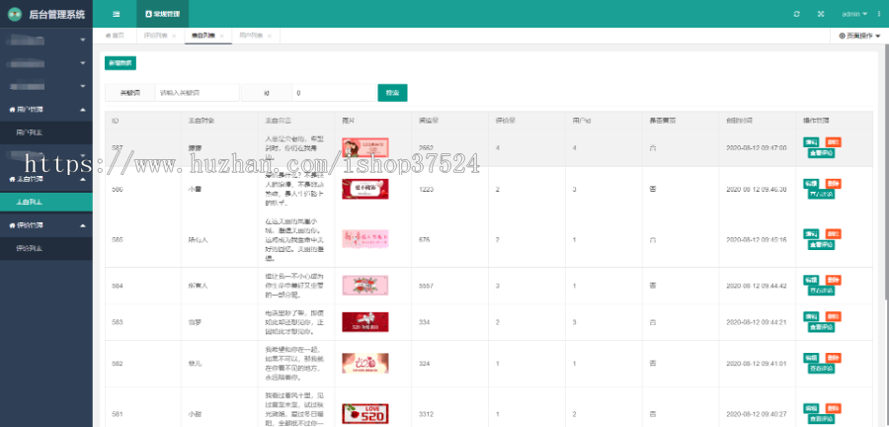Screen dimensions: 889x427
Task: Click the green 新增数据 button
Action: click(121, 62)
